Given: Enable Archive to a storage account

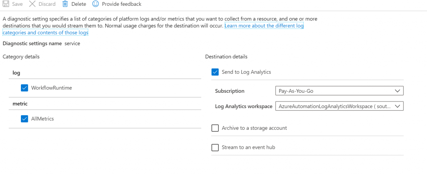Looking at the screenshot, I should click(215, 128).
